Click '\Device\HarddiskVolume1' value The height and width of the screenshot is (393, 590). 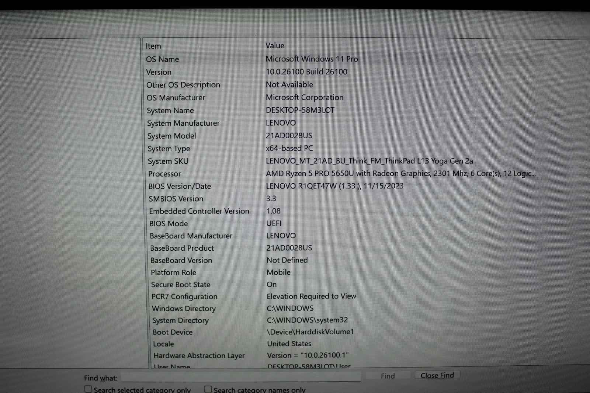[x=310, y=332]
